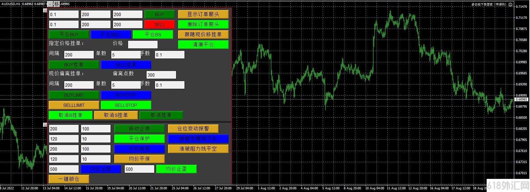530x192 pixels.
Task: Toggle the 平仓保护 button
Action: [x=139, y=139]
